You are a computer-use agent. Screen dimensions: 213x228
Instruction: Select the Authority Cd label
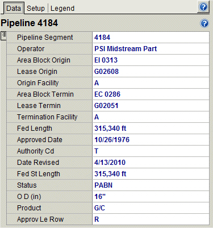(x=36, y=151)
